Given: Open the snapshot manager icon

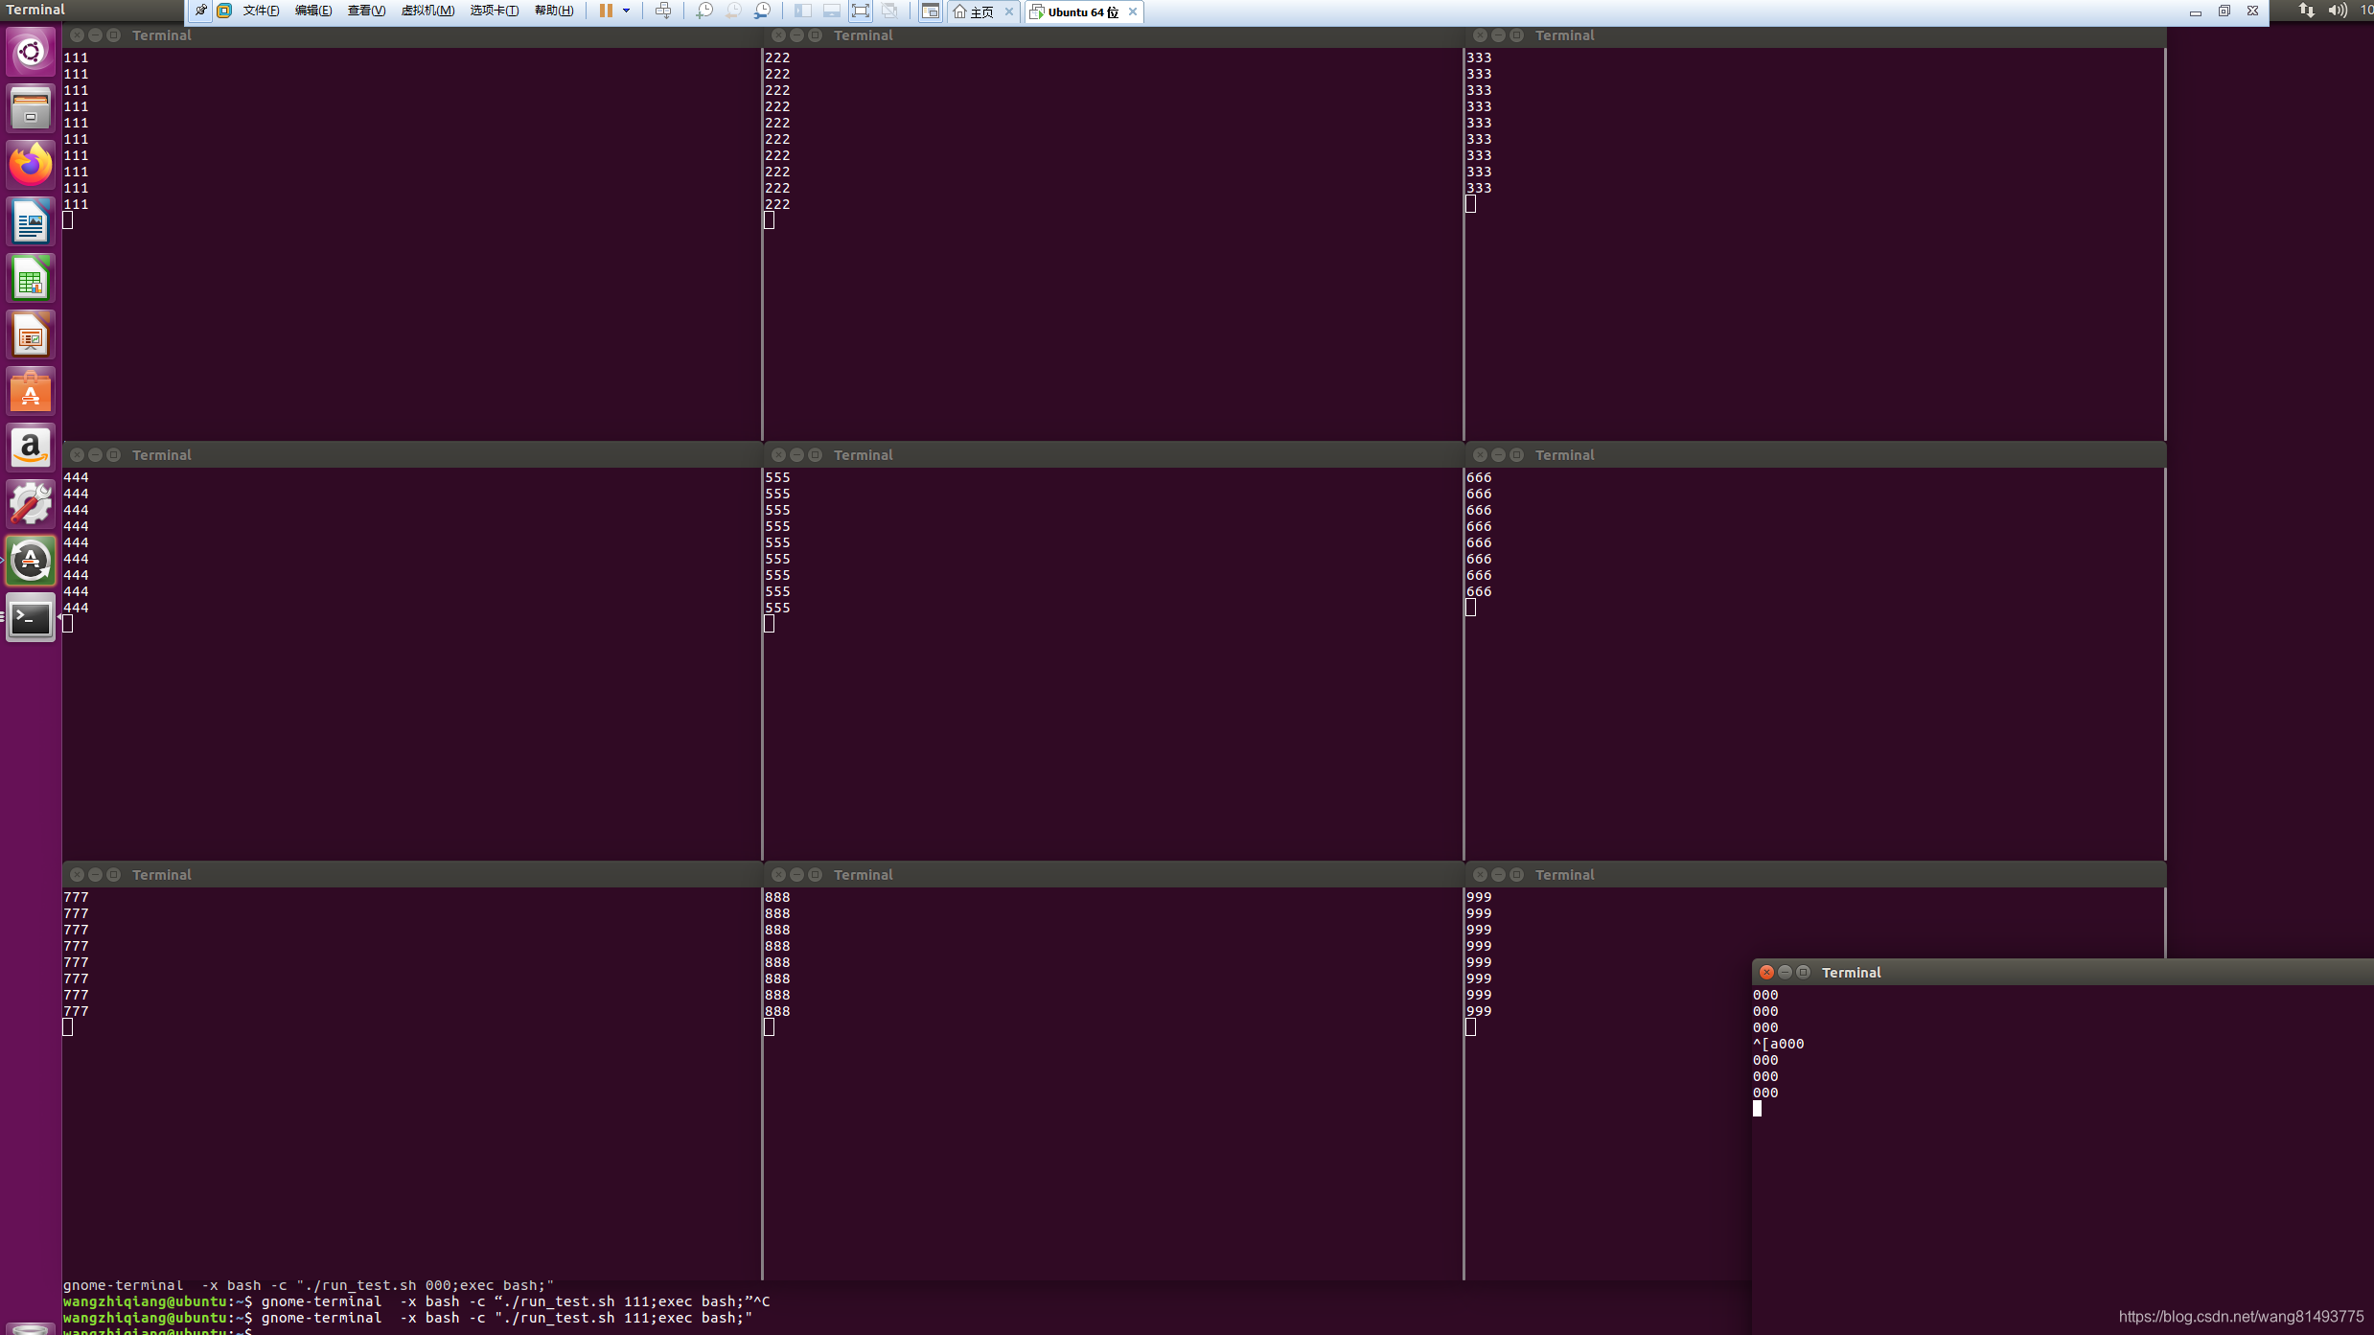Looking at the screenshot, I should 763,11.
